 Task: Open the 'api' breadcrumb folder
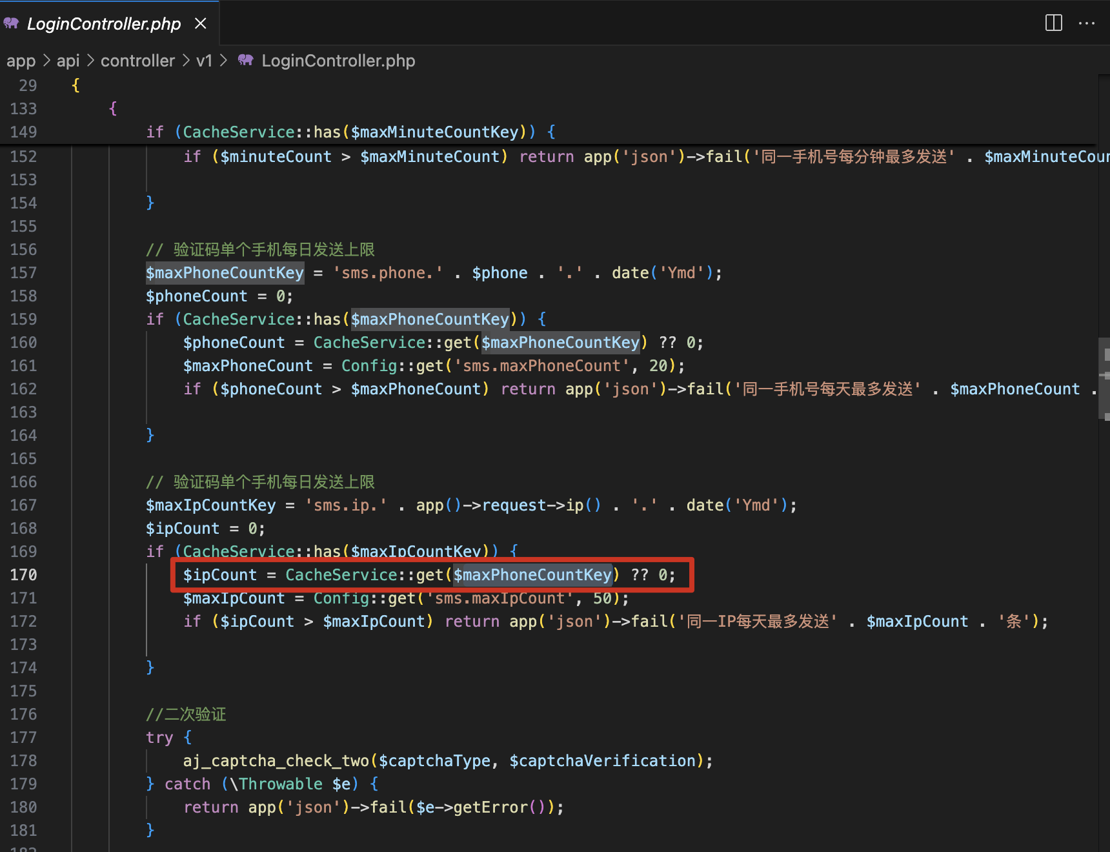coord(68,61)
